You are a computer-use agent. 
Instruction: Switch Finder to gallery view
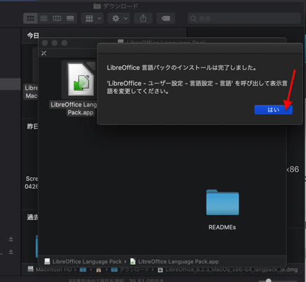point(70,19)
